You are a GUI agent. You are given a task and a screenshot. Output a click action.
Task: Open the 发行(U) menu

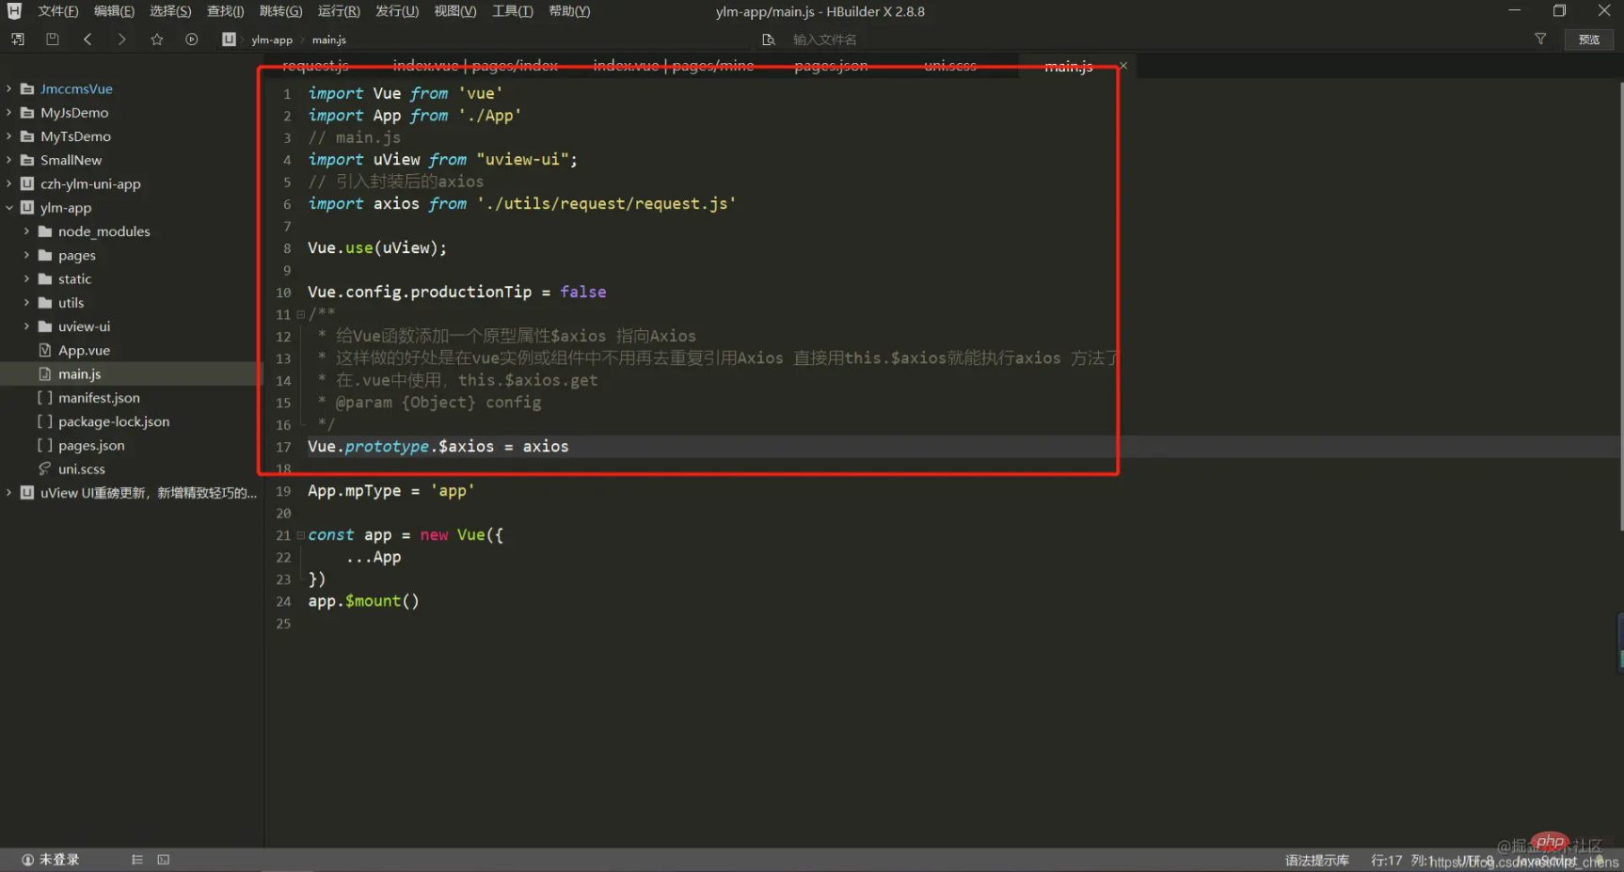(397, 11)
